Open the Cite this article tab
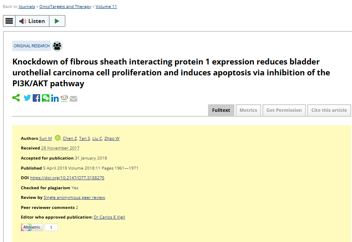Viewport: 352px width, 242px height. [x=329, y=110]
